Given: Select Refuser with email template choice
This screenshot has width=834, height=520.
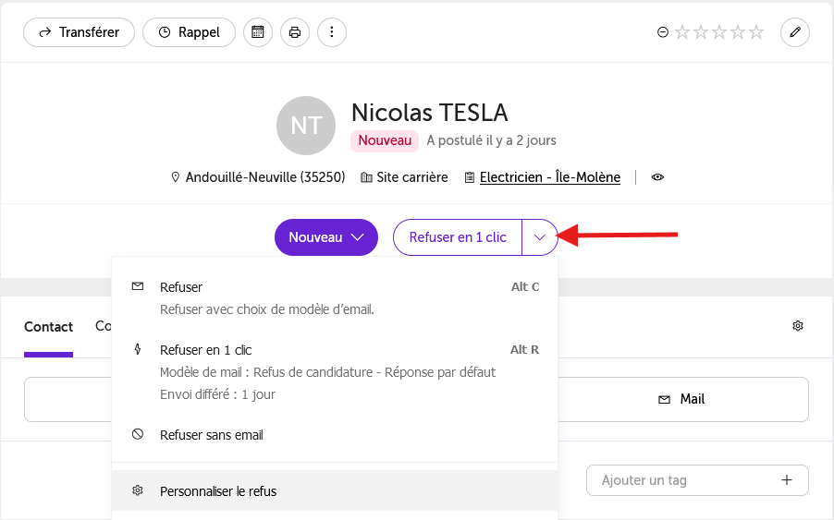Looking at the screenshot, I should pyautogui.click(x=335, y=298).
